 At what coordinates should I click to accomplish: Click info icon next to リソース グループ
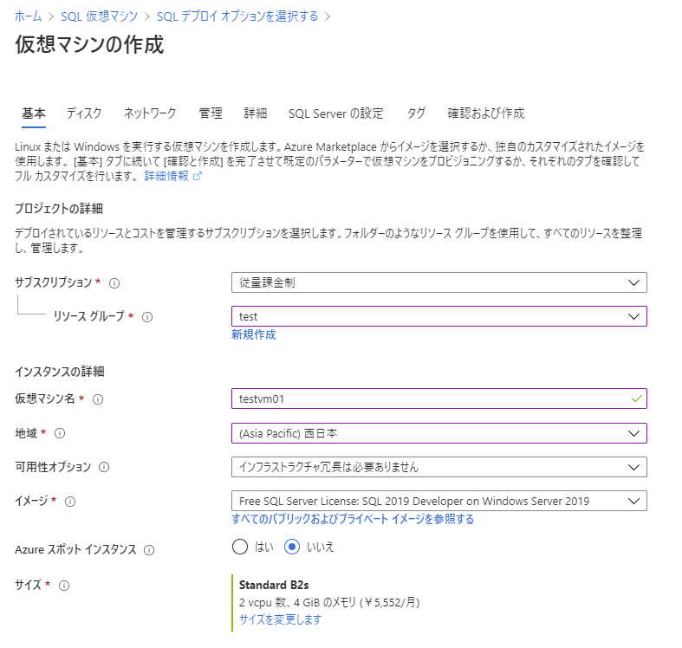(147, 317)
